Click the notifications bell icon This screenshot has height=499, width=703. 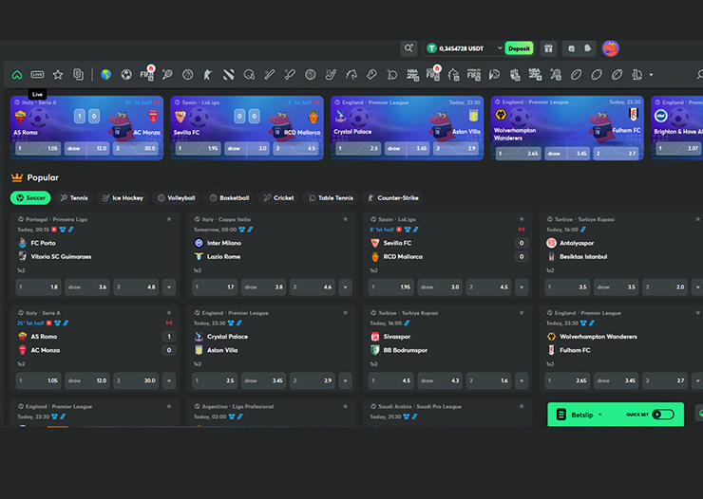587,48
